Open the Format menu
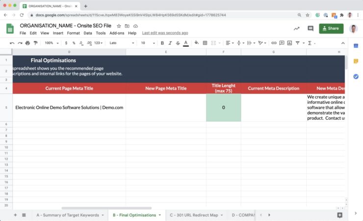363x221 pixels. tap(74, 33)
